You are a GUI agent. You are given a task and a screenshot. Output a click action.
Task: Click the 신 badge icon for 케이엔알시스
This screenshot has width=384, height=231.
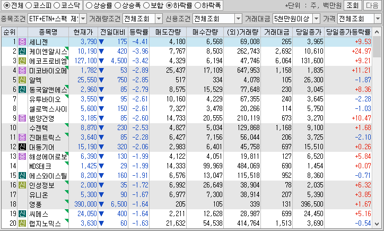[22, 52]
